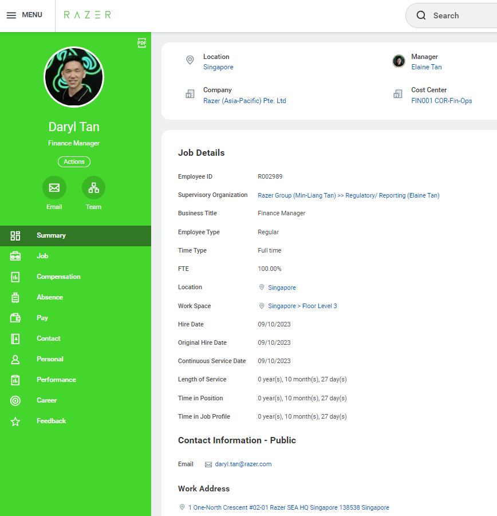
Task: Click Finance Manager title under Daryl Tan
Action: pos(74,143)
